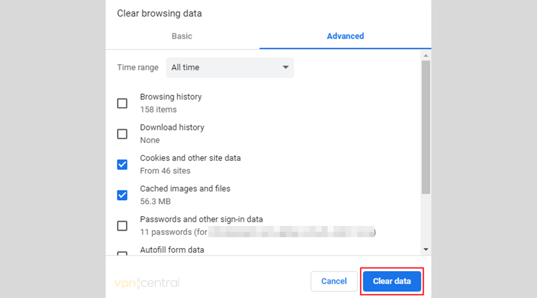Click the Clear data button

point(391,281)
